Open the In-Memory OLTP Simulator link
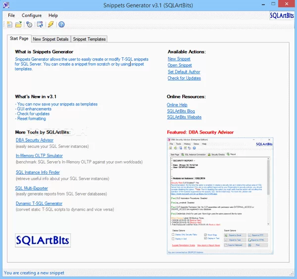This screenshot has width=297, height=279. [39, 156]
